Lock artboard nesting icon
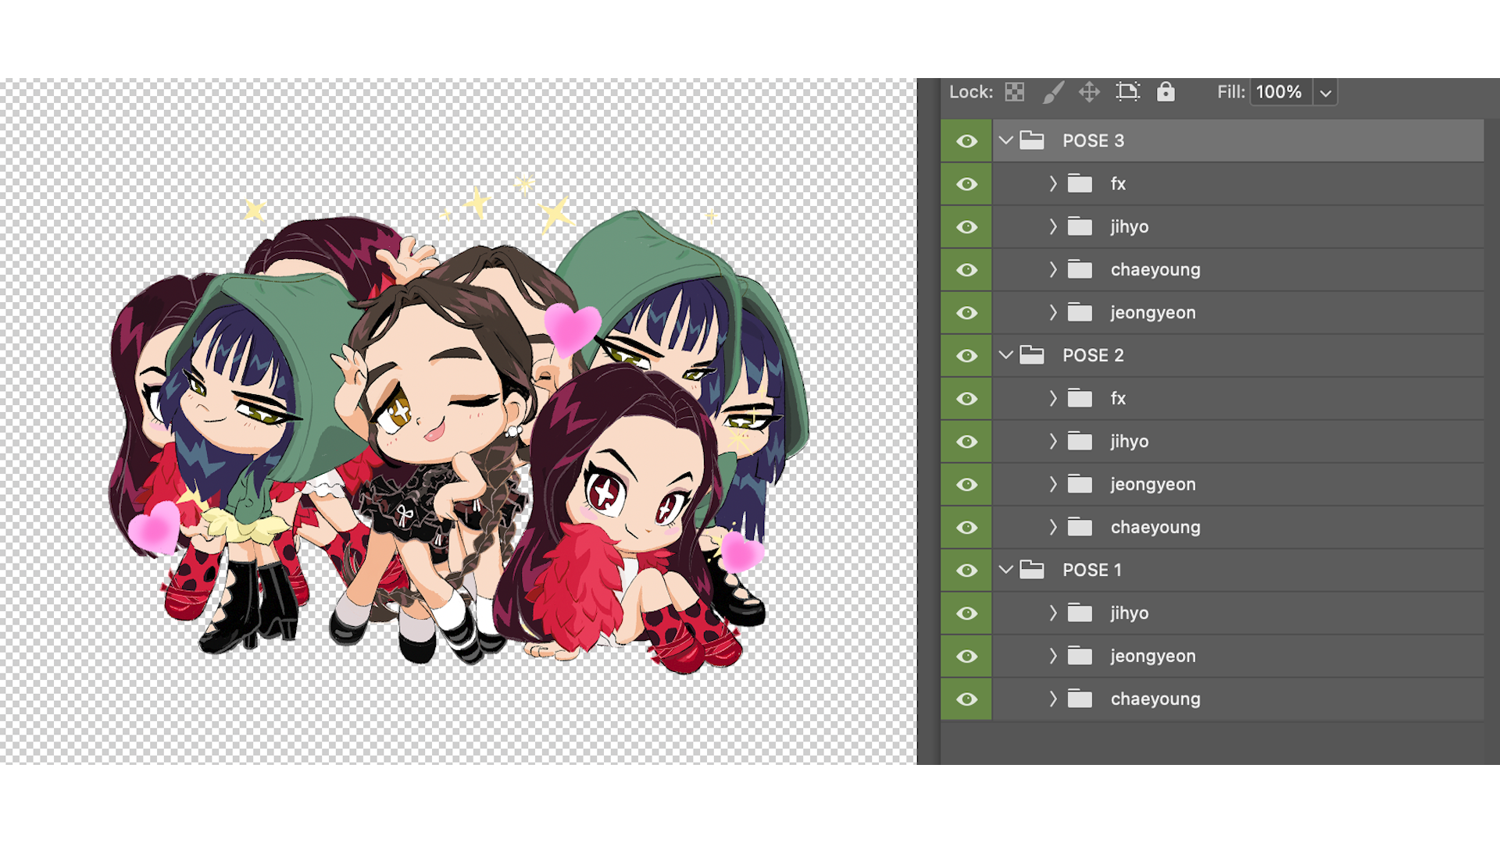This screenshot has width=1500, height=843. pyautogui.click(x=1127, y=92)
